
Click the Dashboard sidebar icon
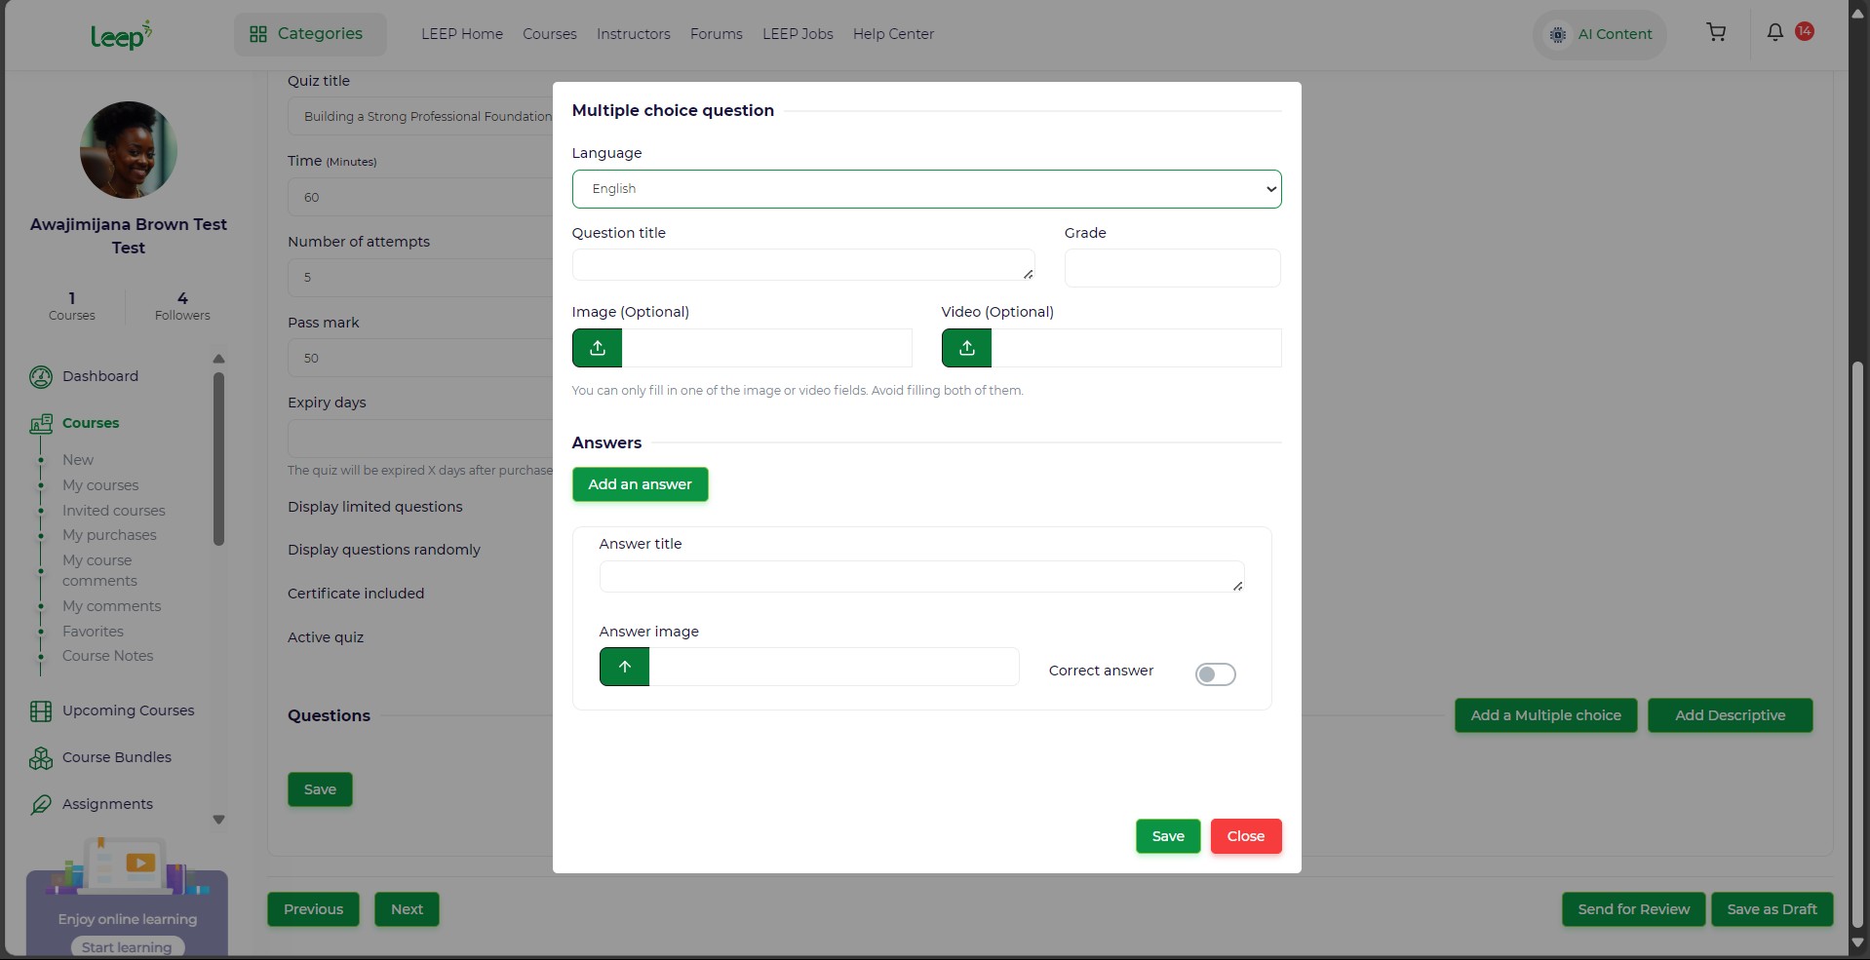(x=41, y=377)
